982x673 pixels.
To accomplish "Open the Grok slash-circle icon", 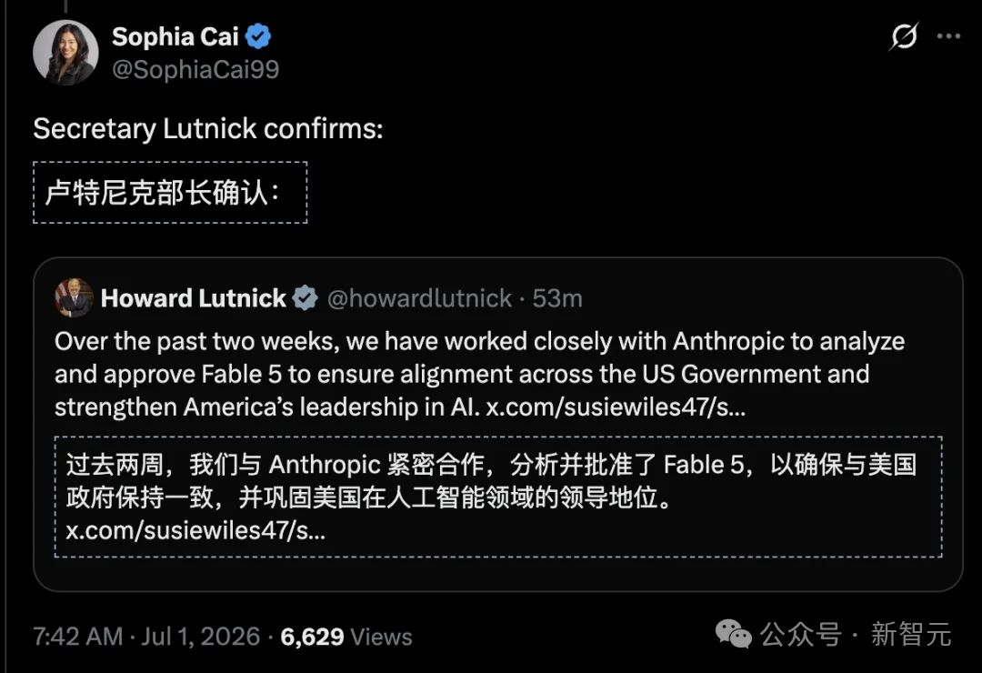I will point(904,36).
